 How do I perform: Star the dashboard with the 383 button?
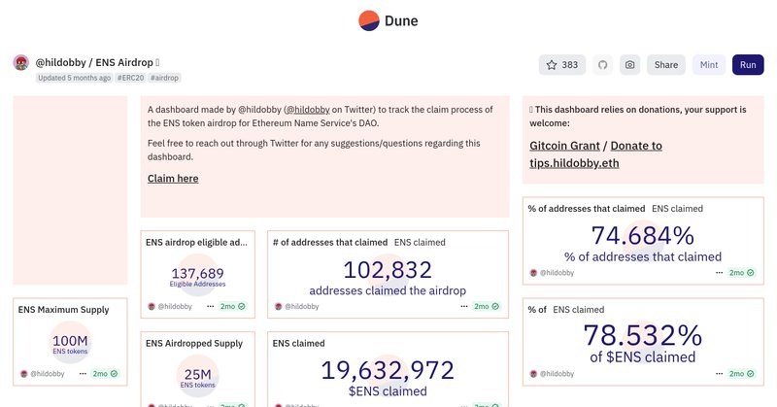562,65
